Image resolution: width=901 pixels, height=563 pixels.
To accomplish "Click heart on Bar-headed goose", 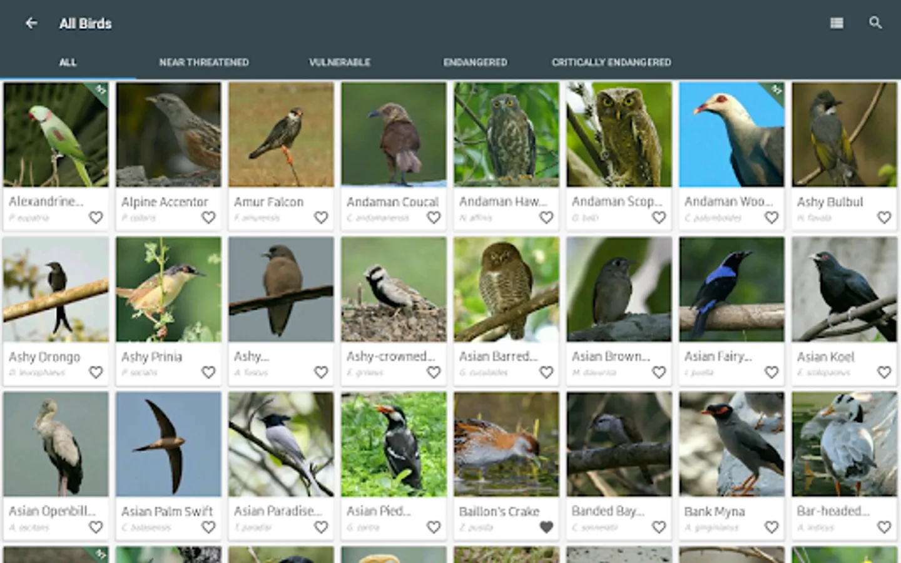I will 884,527.
